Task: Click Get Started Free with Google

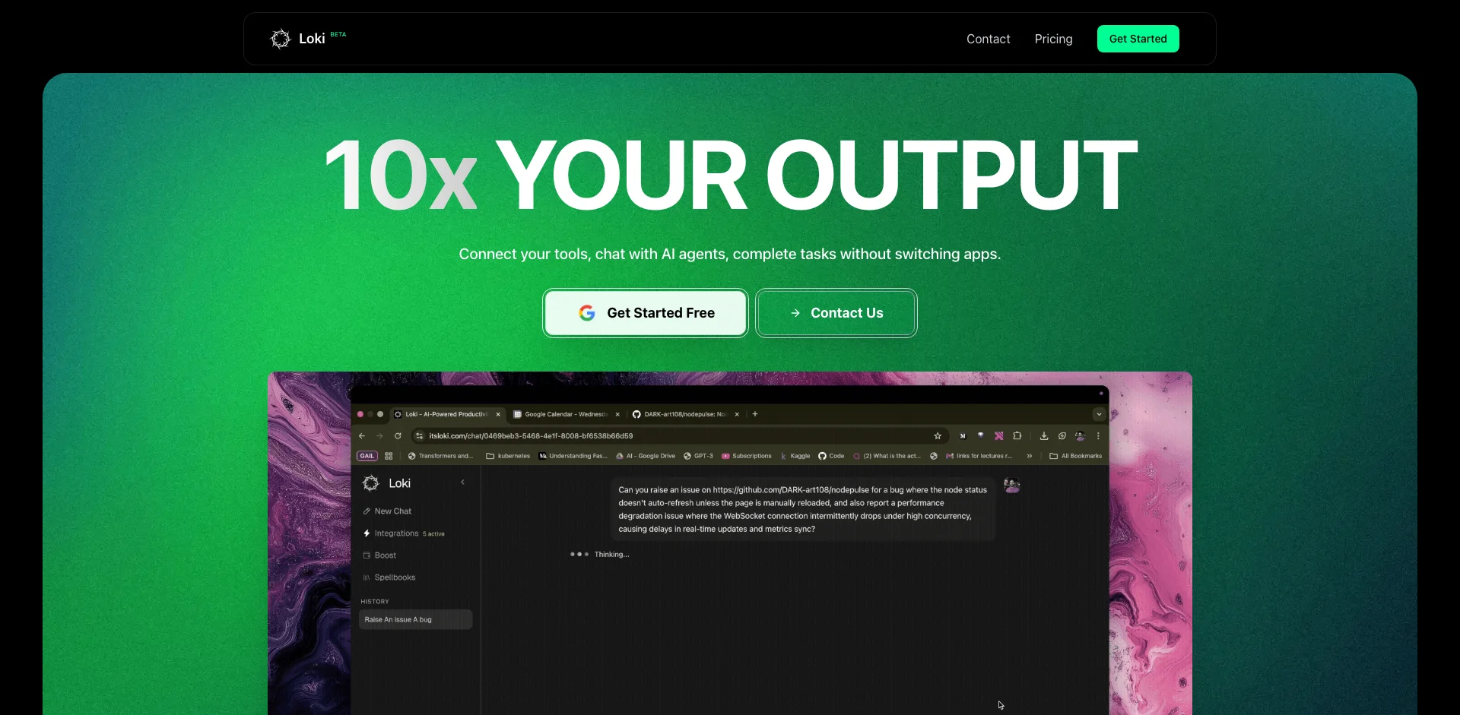Action: point(646,313)
